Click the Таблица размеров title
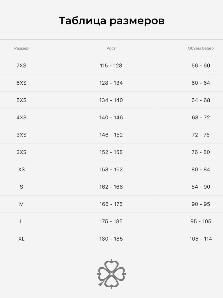Image resolution: width=223 pixels, height=298 pixels. 111,21
